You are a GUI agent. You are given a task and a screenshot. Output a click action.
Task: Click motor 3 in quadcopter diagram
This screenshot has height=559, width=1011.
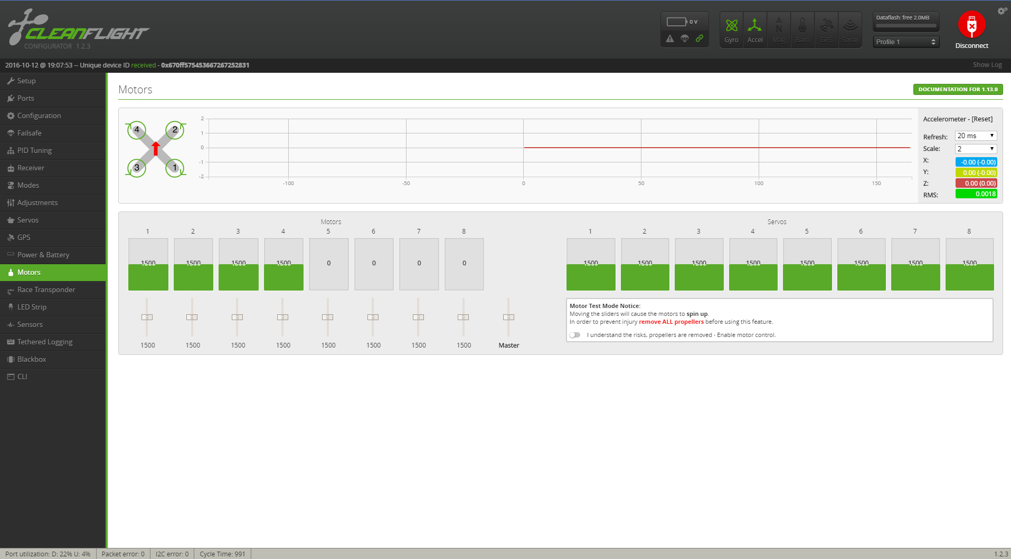(137, 168)
